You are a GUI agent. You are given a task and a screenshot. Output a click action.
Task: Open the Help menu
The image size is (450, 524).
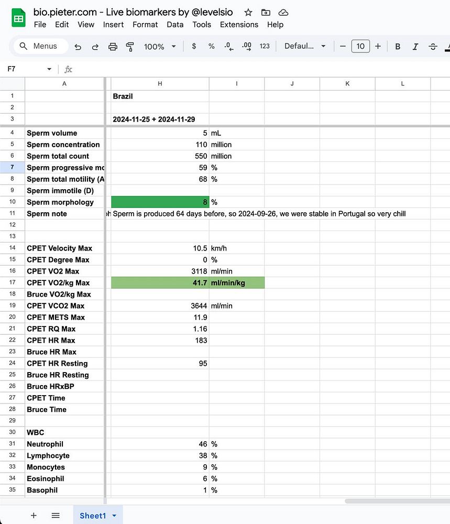[275, 25]
